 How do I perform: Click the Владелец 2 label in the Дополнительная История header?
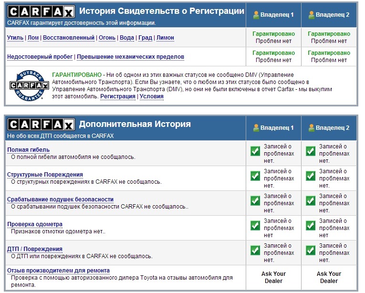click(333, 128)
